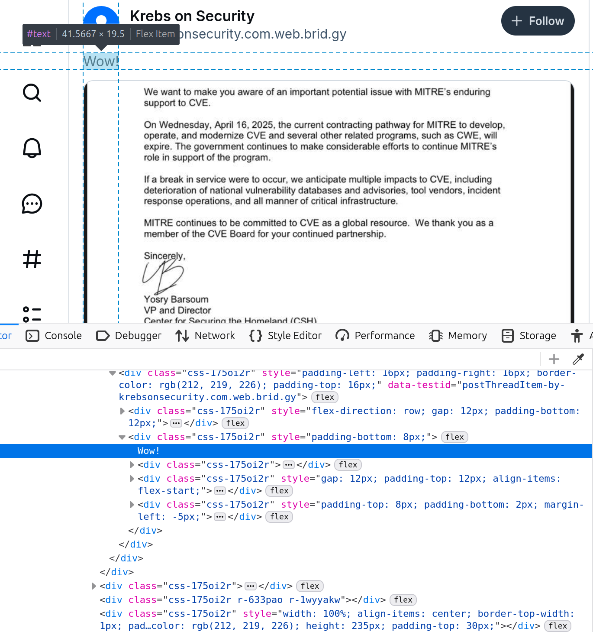Screen dimensions: 593x632
Task: Toggle the flex badge on the postThreadItem div
Action: tap(325, 397)
